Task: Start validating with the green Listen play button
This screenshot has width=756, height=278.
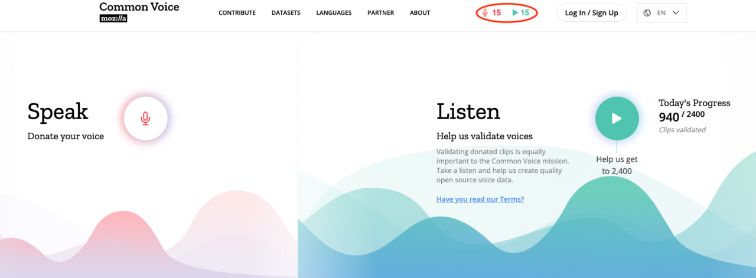Action: click(x=617, y=119)
